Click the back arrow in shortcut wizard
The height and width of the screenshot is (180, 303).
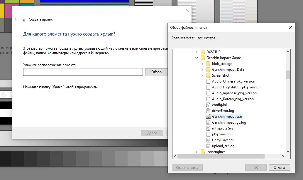[x=16, y=19]
